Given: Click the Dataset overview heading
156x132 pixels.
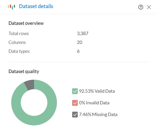Looking at the screenshot, I should click(26, 23).
